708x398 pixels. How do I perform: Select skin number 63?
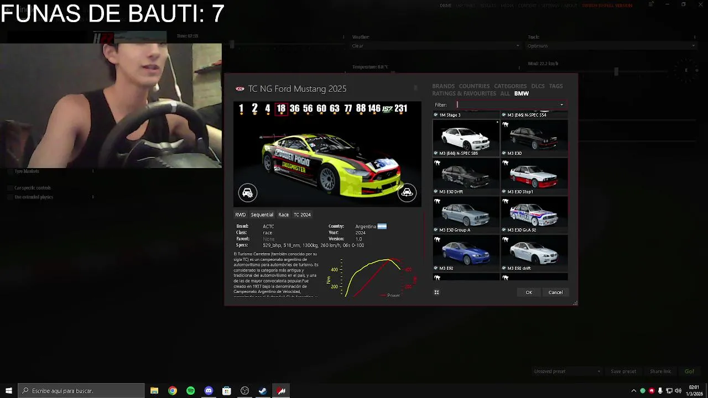coord(334,108)
